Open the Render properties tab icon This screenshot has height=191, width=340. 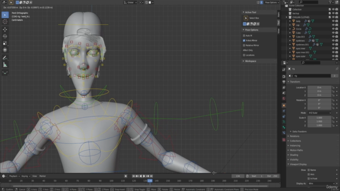pos(284,76)
